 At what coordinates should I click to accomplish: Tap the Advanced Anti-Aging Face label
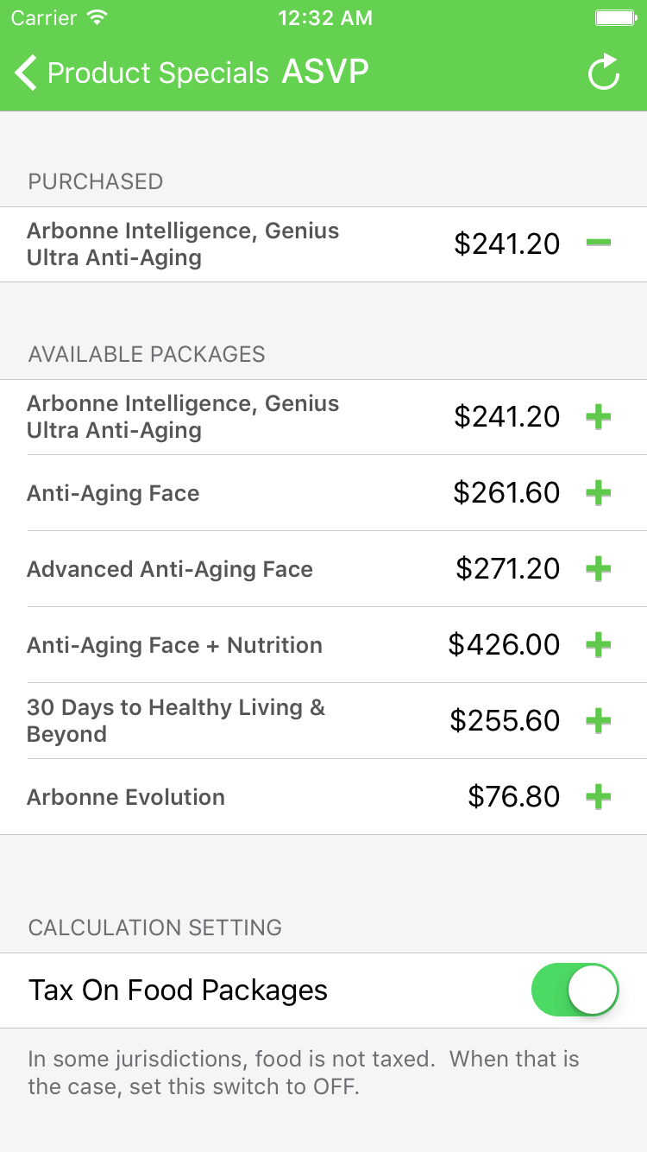[x=170, y=569]
